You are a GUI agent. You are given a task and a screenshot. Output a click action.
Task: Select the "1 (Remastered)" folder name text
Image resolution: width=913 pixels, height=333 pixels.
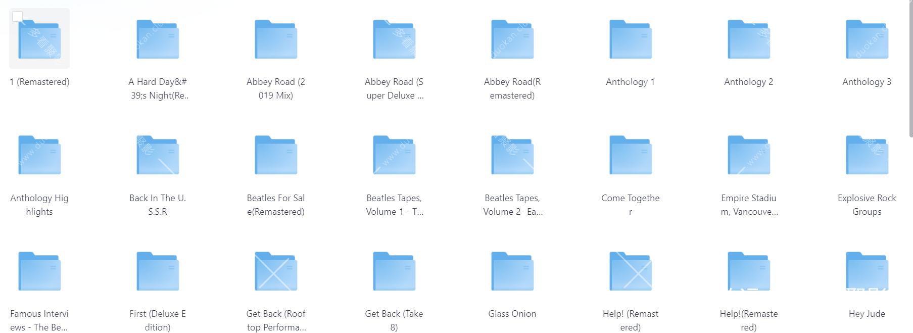coord(39,82)
